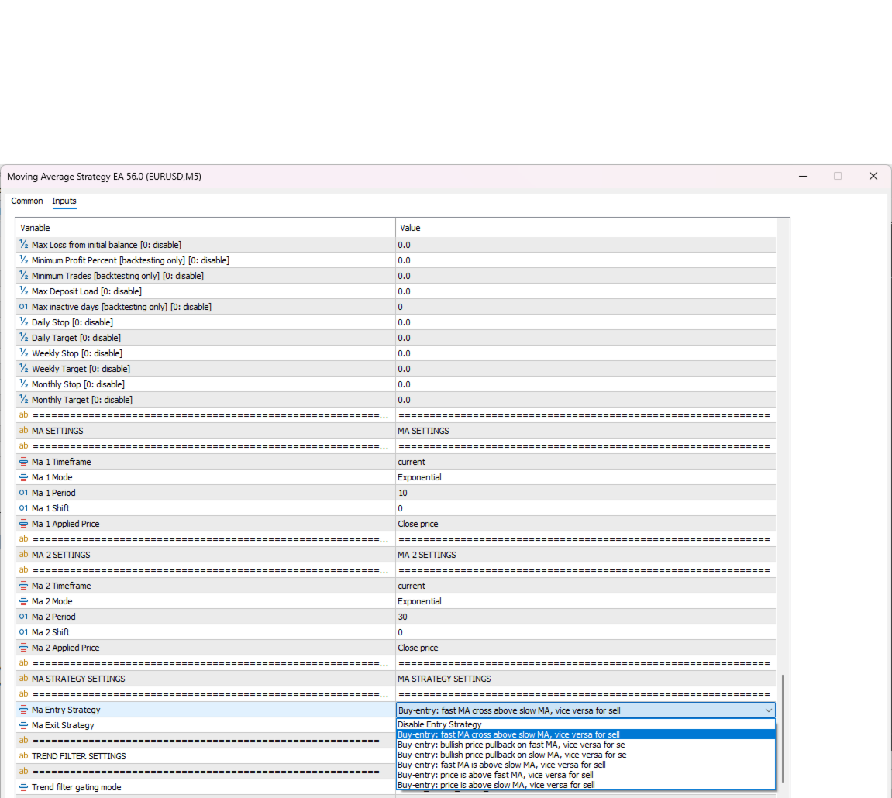Viewport: 892px width, 798px height.
Task: Click the enum icon beside Trend filter gating mode
Action: [x=23, y=787]
